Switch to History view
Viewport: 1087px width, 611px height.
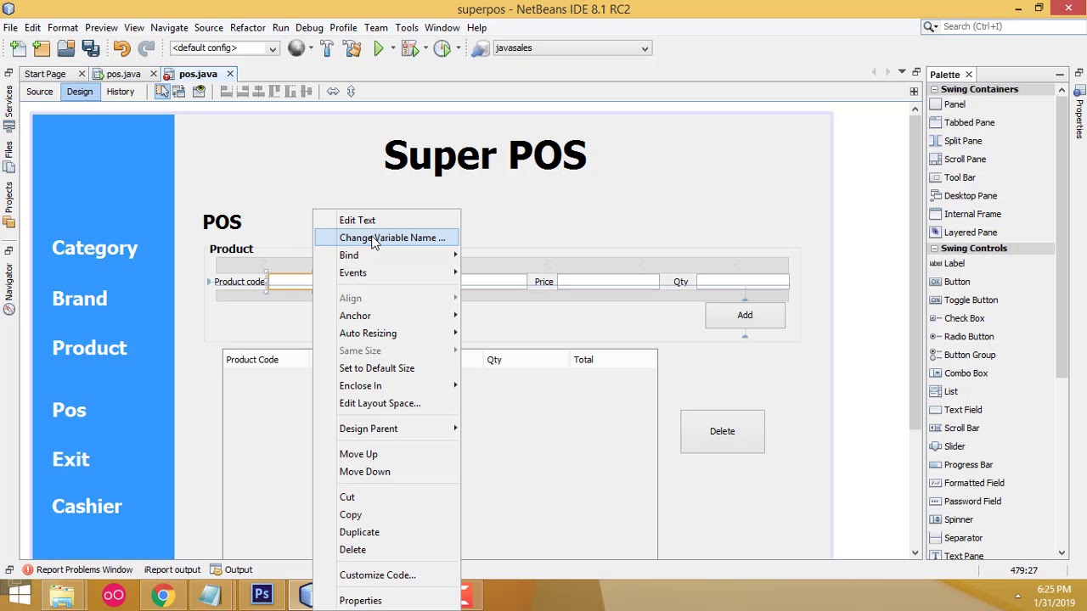point(120,92)
